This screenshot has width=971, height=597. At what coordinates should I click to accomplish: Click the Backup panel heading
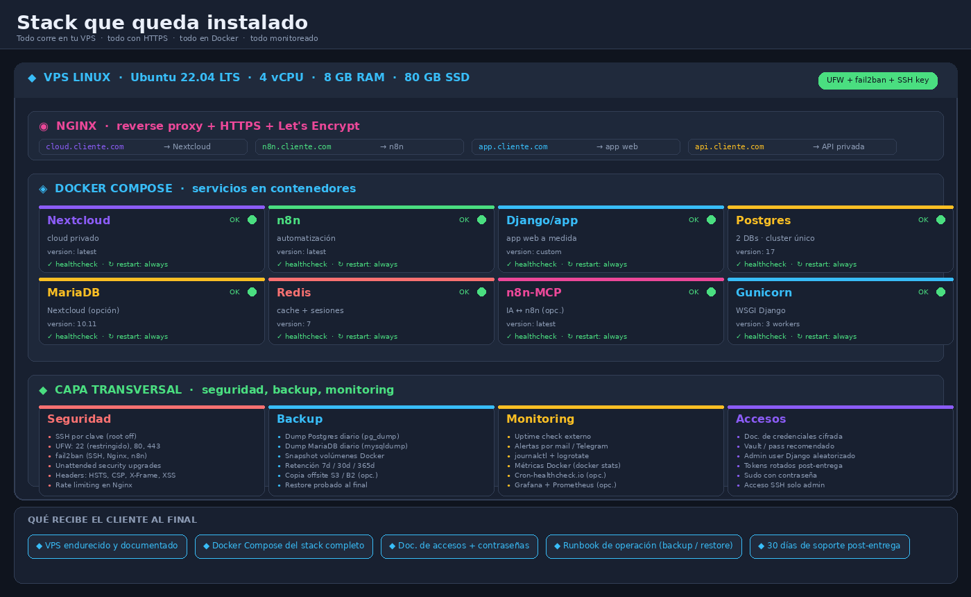click(x=300, y=419)
